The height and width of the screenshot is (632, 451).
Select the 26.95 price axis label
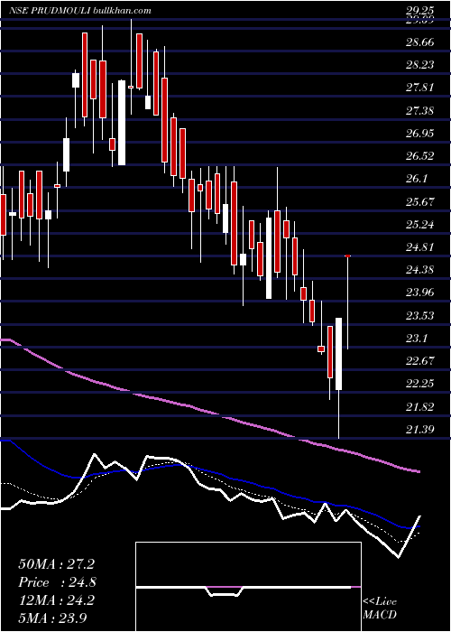coord(419,133)
